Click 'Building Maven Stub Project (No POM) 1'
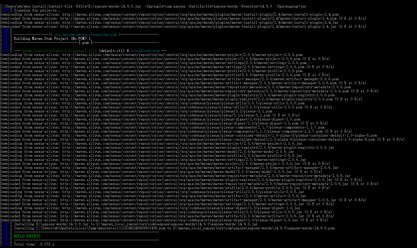The image size is (417, 248). (x=52, y=39)
